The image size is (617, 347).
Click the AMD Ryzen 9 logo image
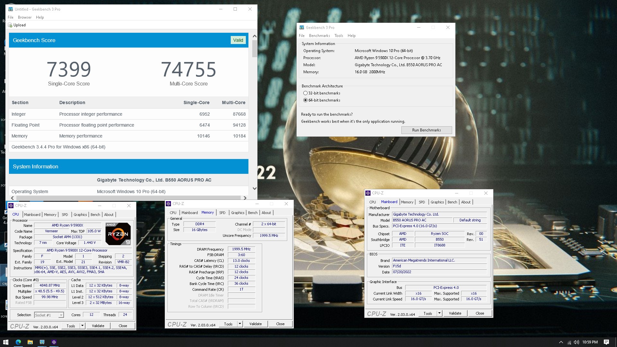coord(118,234)
